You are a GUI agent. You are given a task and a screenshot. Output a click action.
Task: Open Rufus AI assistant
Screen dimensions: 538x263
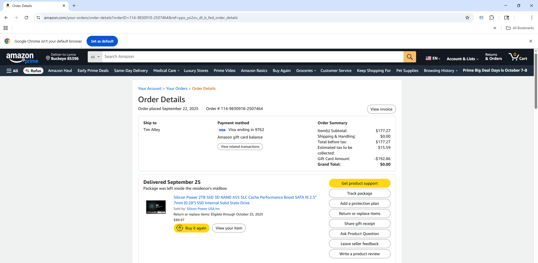pyautogui.click(x=33, y=71)
